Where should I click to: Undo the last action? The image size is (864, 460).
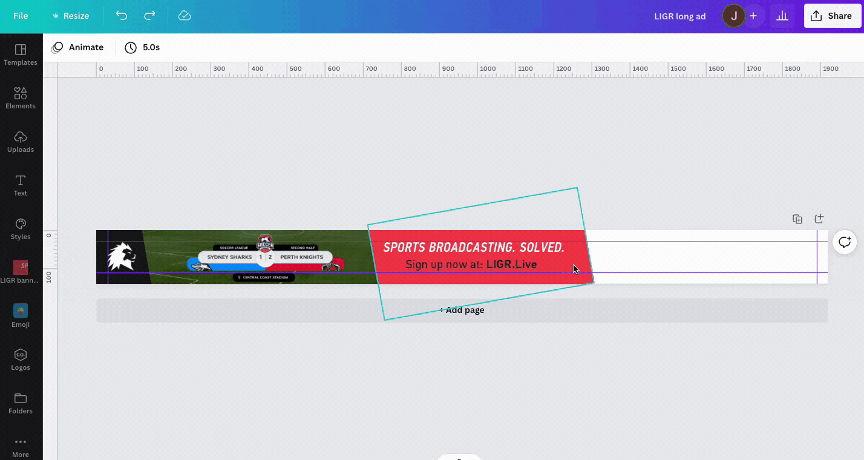coord(121,16)
